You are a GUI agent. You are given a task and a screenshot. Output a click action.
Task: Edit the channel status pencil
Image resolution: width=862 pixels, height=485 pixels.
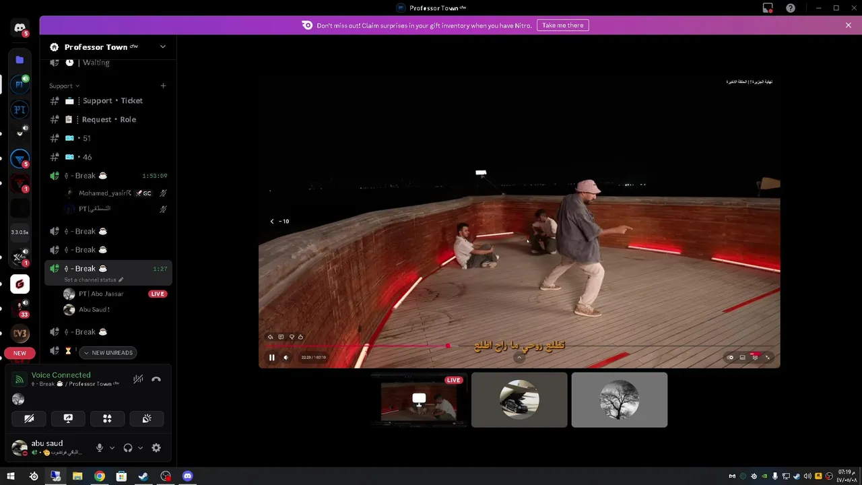(121, 280)
